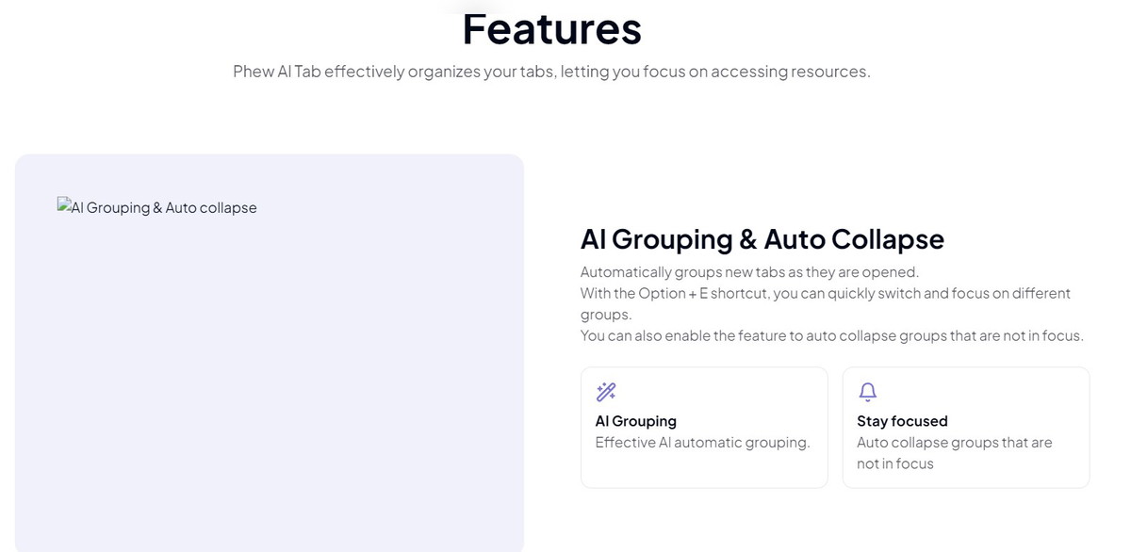Click the standalone word 'groups.' in the paragraph
This screenshot has width=1131, height=552.
(x=606, y=315)
